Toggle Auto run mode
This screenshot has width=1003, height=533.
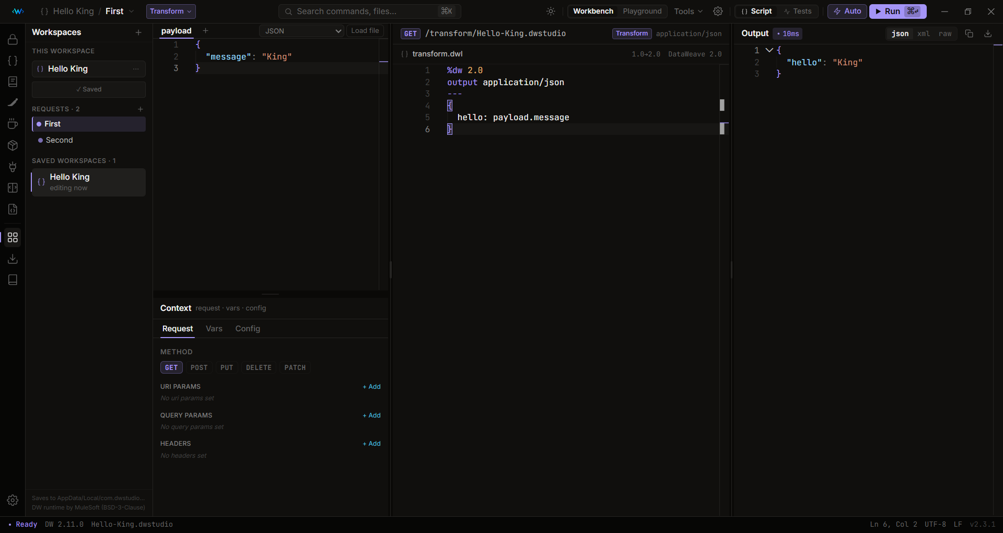[847, 11]
